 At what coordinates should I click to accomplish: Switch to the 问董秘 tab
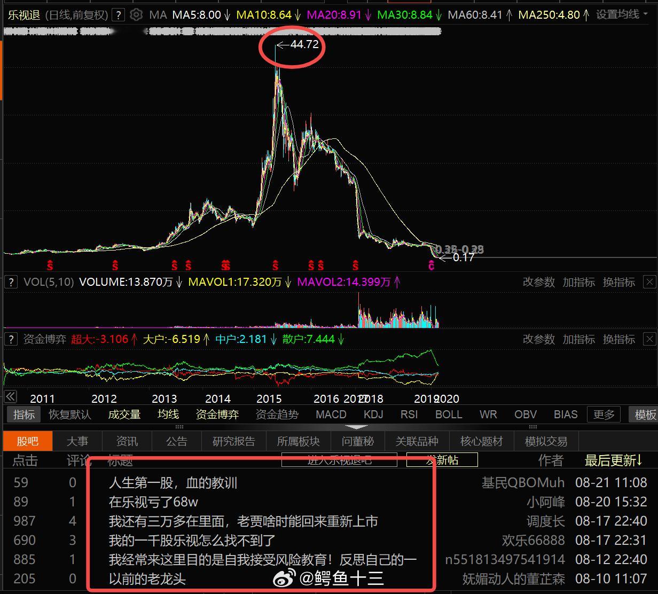[358, 441]
